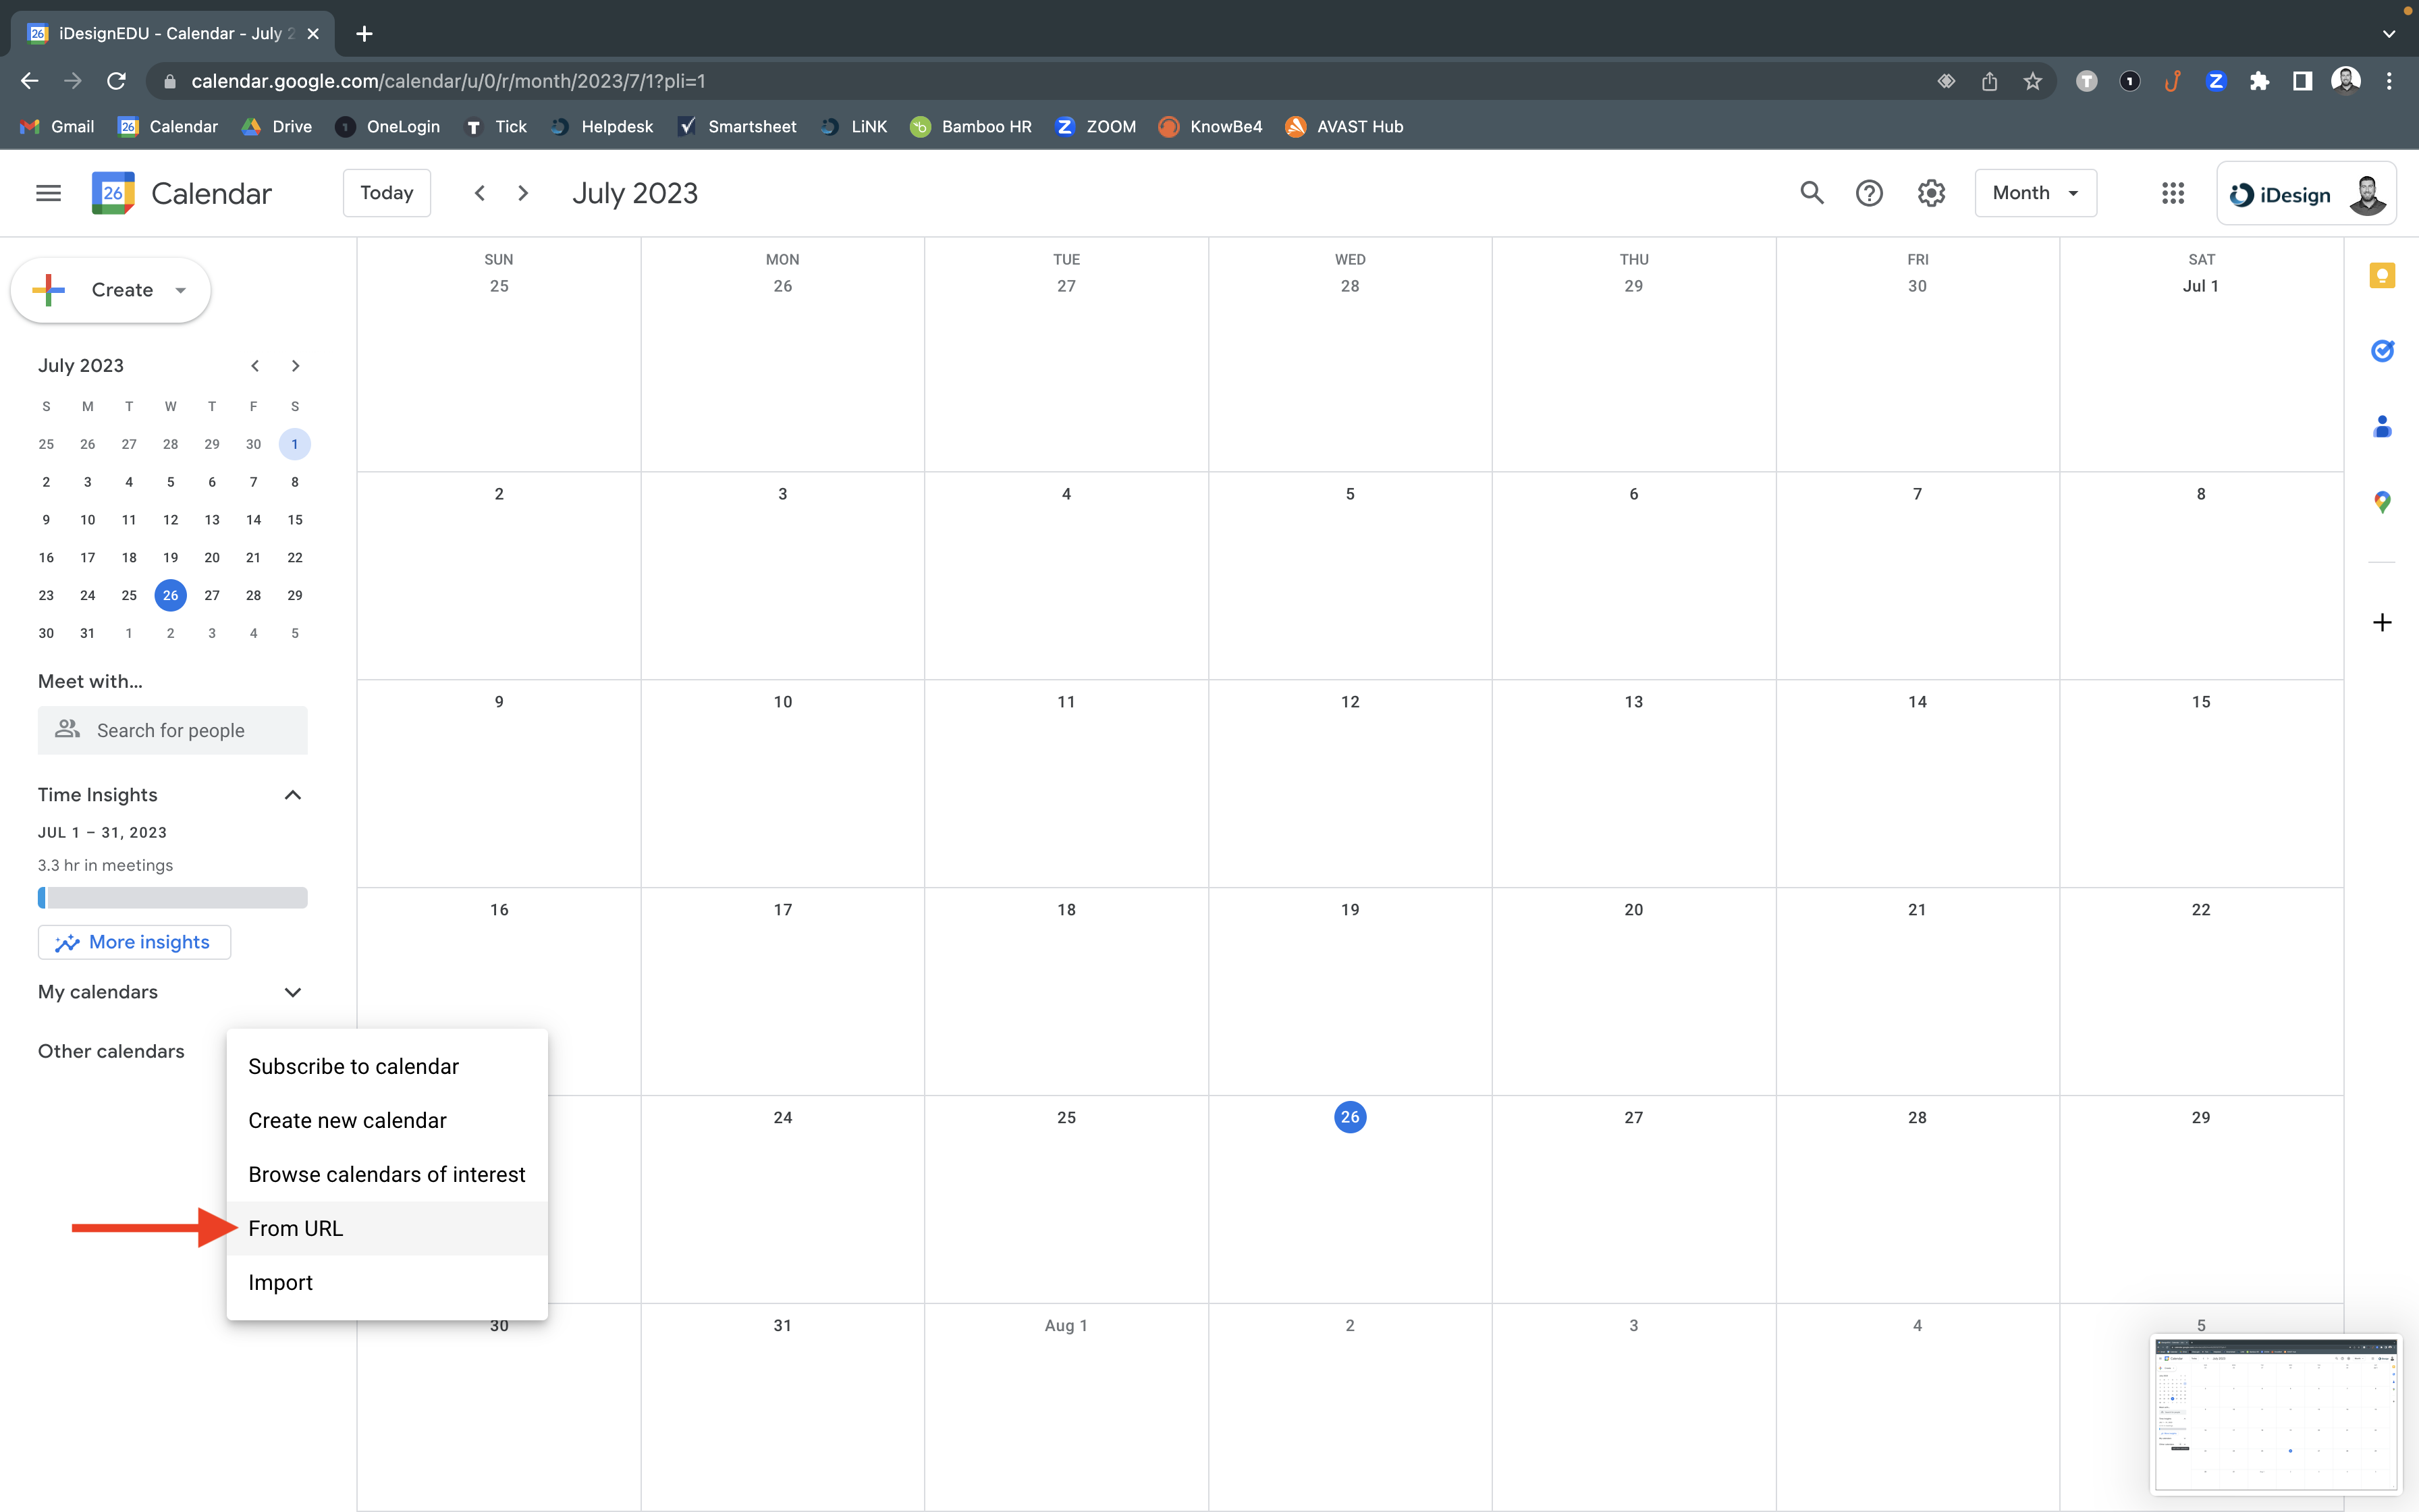Open Contacts side panel icon
The image size is (2419, 1512).
pos(2382,427)
